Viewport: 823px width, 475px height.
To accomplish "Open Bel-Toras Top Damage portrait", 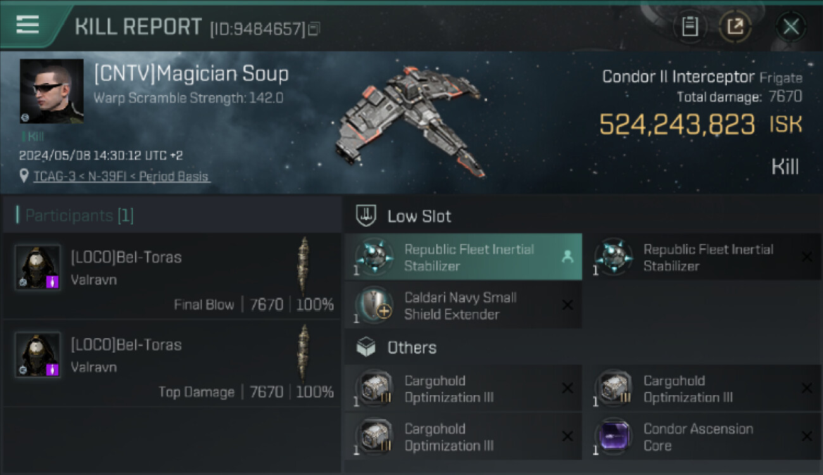I will click(x=38, y=355).
